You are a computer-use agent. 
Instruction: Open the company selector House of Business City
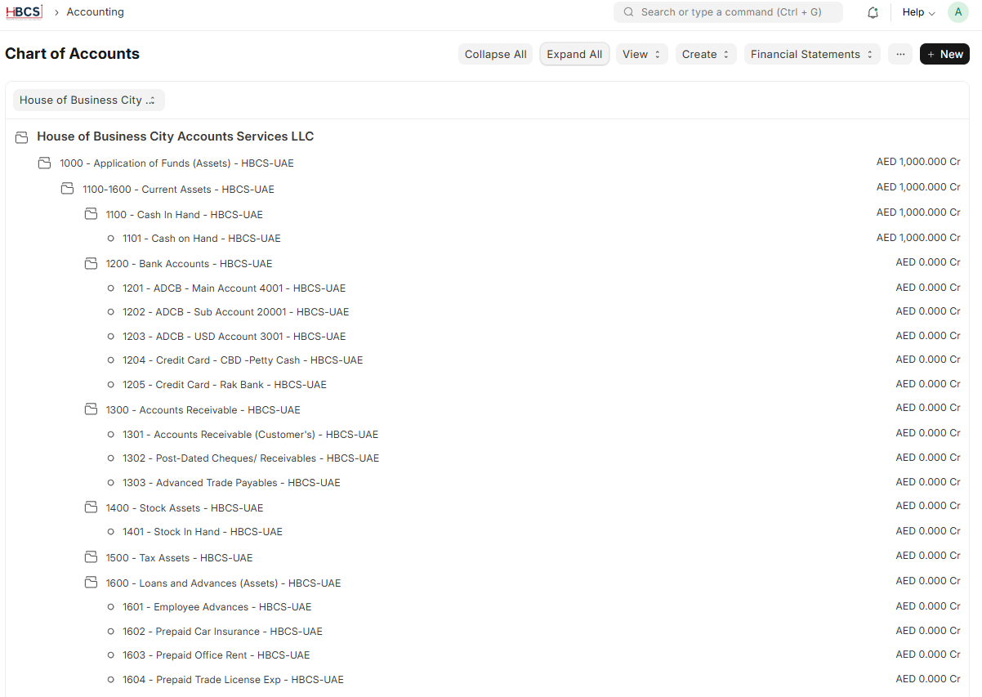[88, 101]
